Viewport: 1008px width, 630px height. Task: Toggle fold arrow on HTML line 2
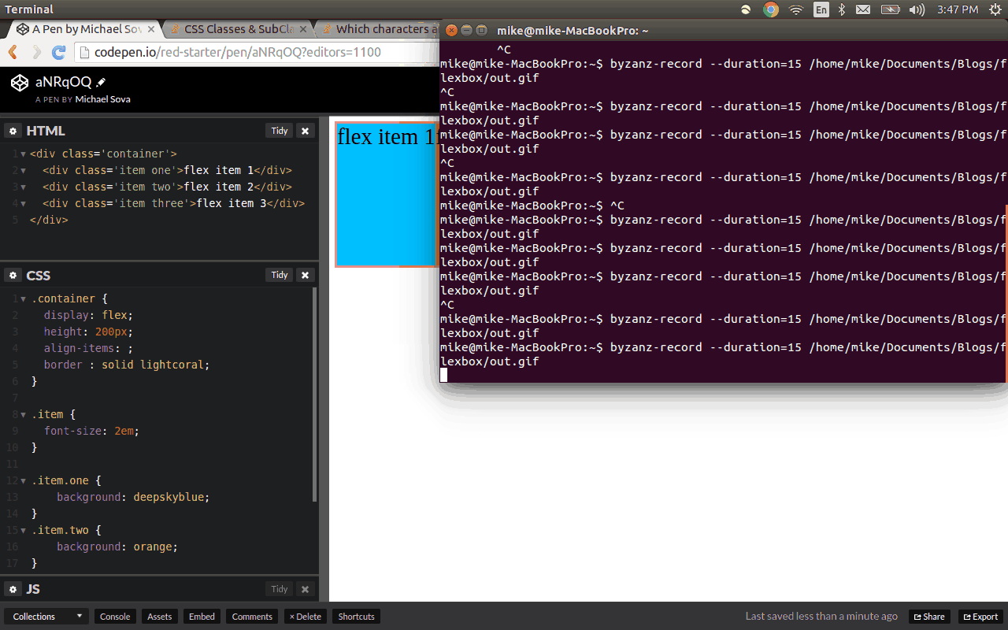tap(23, 171)
